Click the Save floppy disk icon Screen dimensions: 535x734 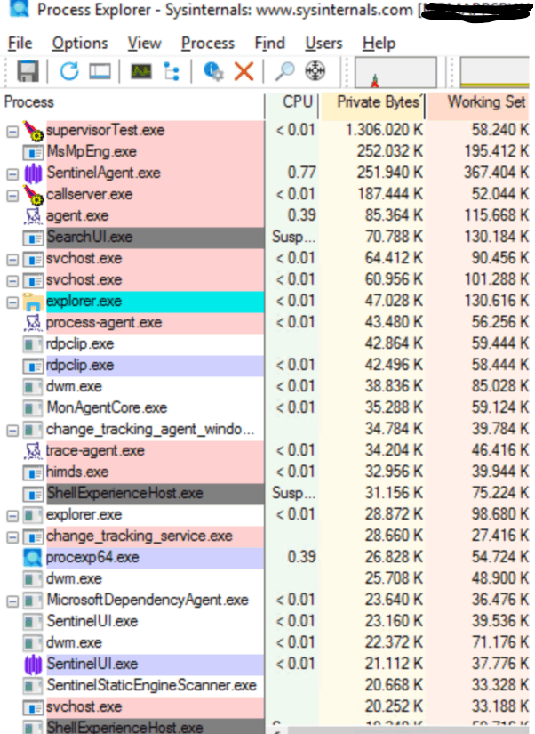click(x=28, y=72)
